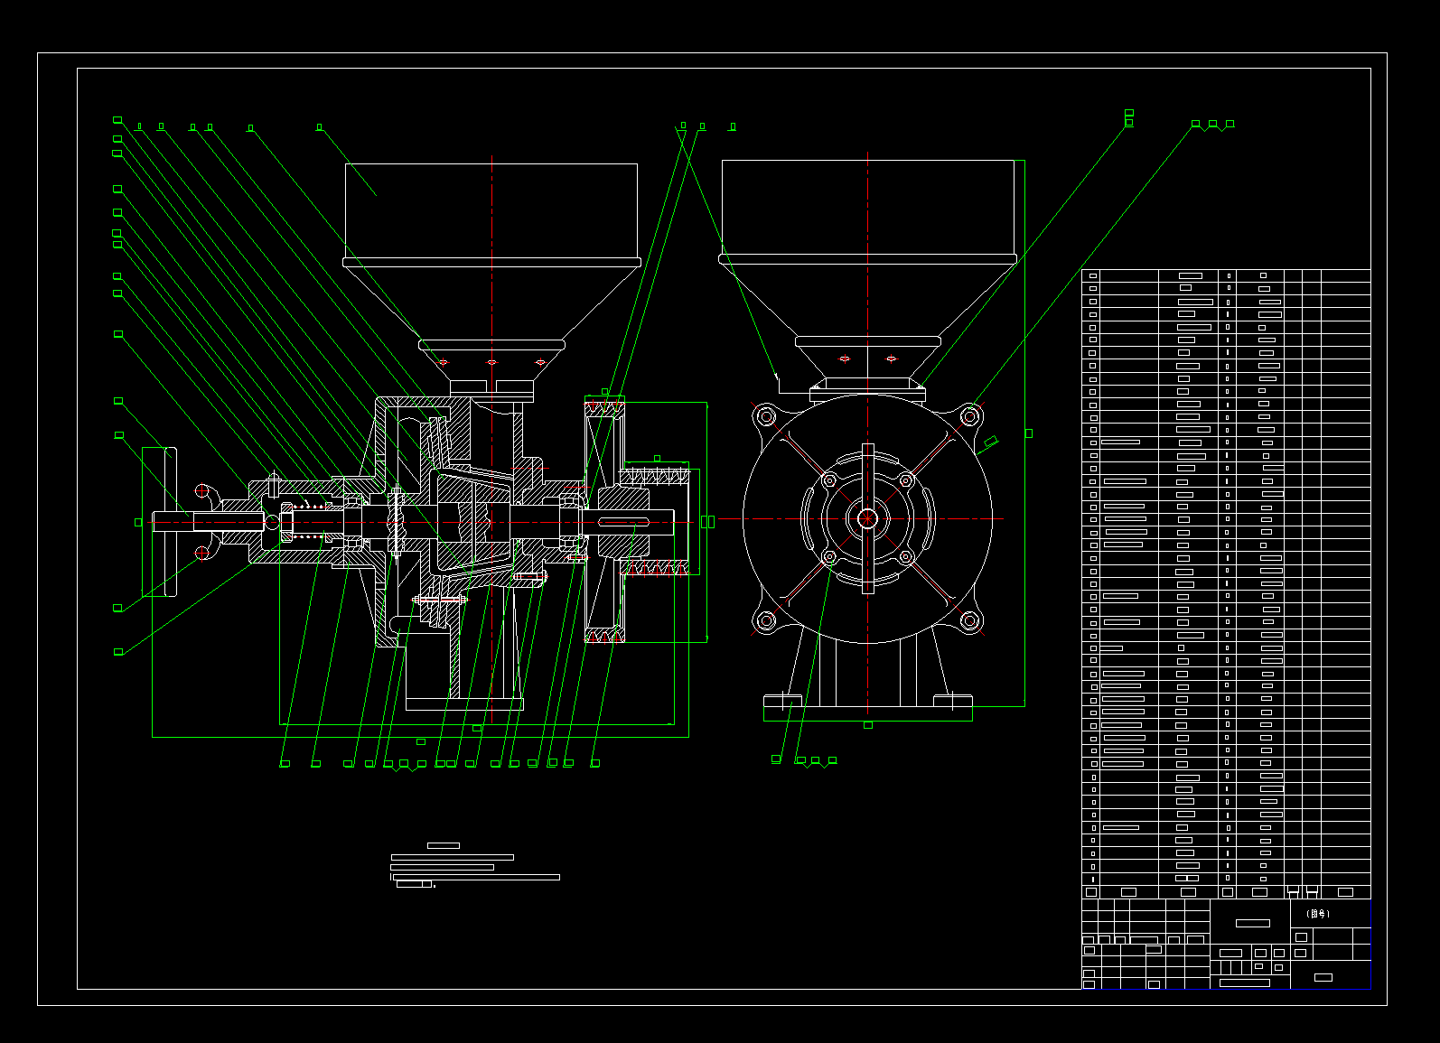Click the shaft center in the side view
Viewport: 1440px width, 1043px height.
coord(867,518)
